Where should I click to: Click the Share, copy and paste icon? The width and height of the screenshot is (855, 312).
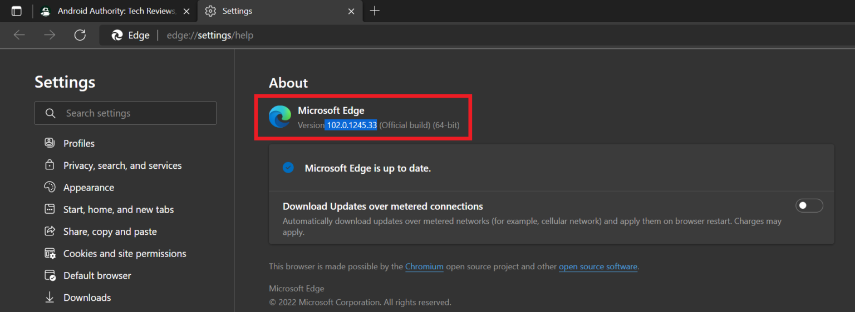click(50, 231)
